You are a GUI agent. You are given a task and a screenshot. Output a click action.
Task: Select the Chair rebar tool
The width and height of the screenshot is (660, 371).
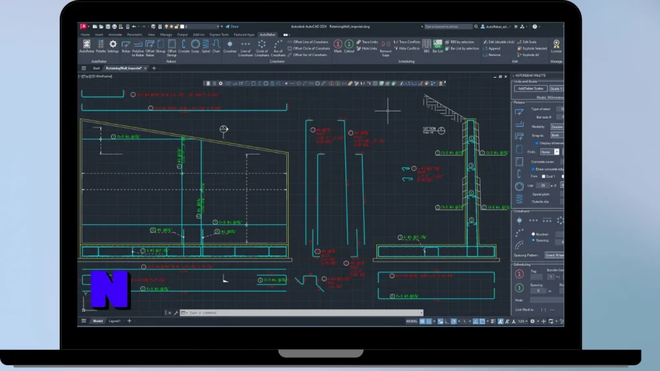216,46
